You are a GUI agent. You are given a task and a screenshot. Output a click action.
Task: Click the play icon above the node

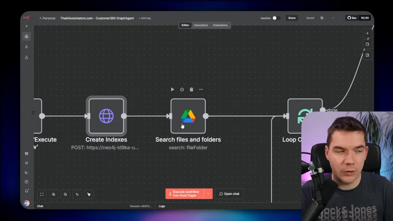pos(172,89)
